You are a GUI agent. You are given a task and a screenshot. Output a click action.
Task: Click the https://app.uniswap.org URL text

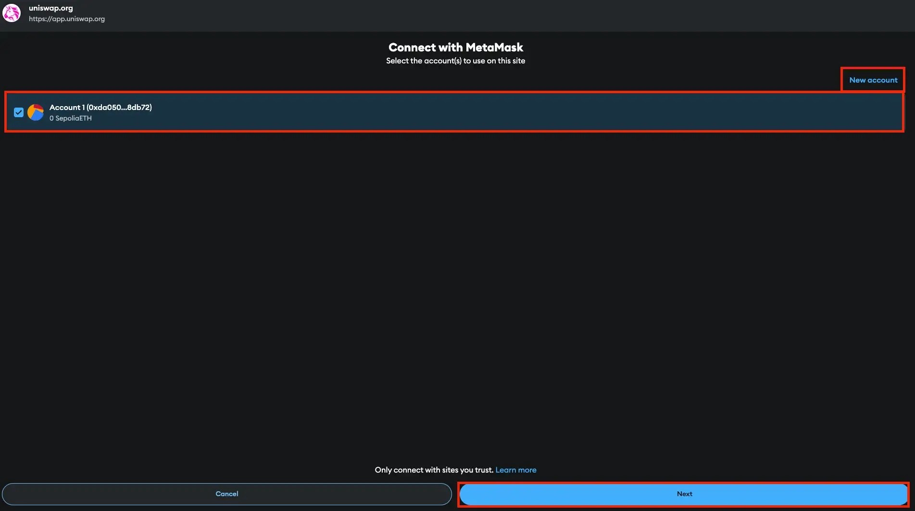tap(67, 19)
